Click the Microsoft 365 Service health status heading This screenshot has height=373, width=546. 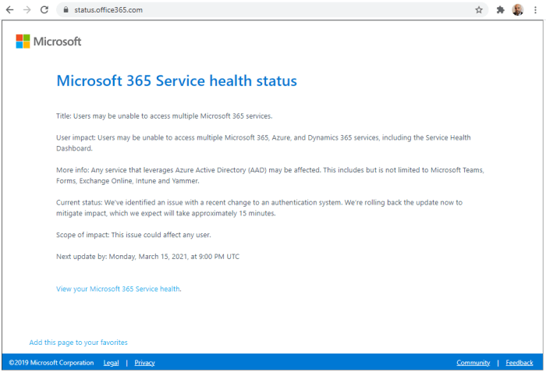click(176, 81)
